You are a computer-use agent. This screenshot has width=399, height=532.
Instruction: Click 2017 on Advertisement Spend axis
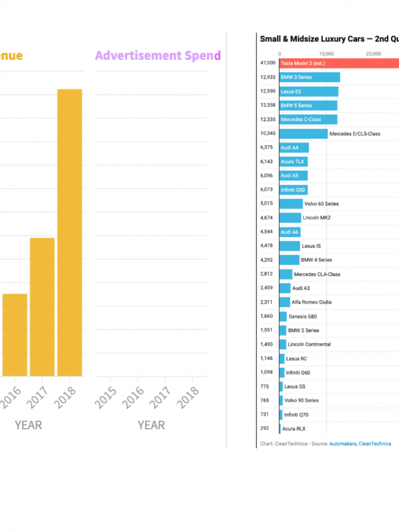coord(160,398)
